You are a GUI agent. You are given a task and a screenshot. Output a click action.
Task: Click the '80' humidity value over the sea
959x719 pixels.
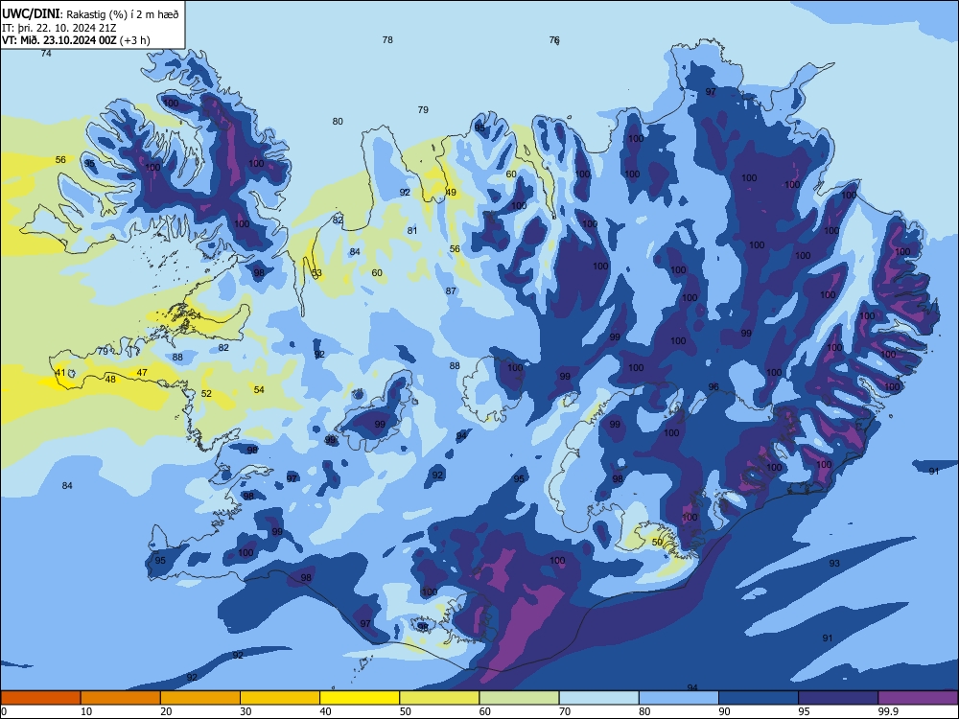tap(338, 121)
